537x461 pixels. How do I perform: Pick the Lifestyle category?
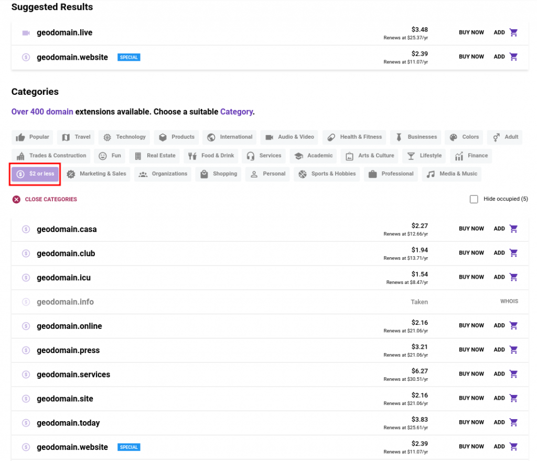tap(424, 156)
